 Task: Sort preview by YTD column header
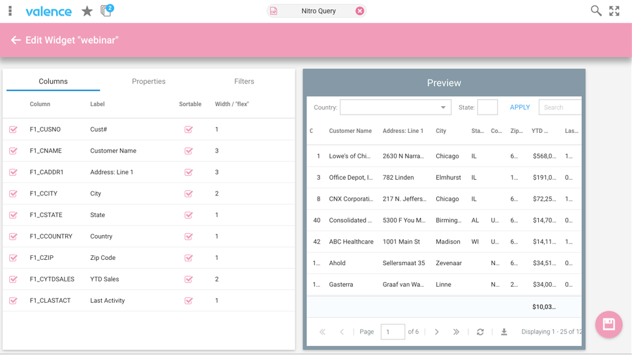pos(539,131)
